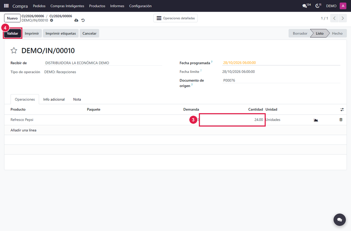The height and width of the screenshot is (231, 351).
Task: Click the user avatar letter A
Action: [x=343, y=6]
